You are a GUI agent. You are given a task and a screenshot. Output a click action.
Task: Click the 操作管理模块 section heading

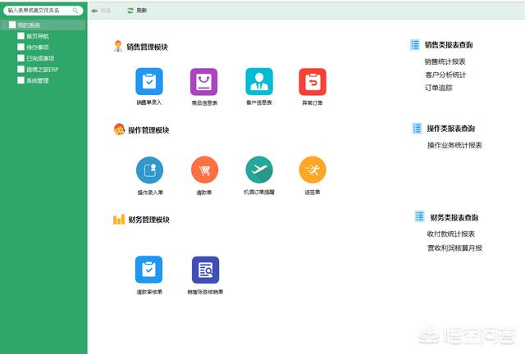tap(148, 129)
